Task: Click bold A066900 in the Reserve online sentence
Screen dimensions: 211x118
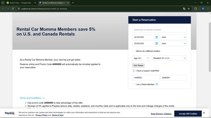Action: pos(57,64)
